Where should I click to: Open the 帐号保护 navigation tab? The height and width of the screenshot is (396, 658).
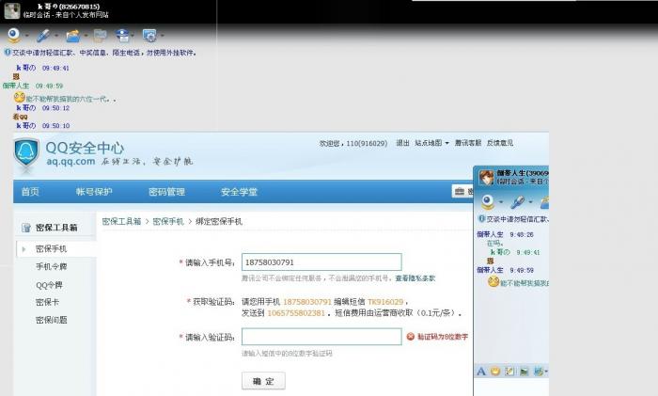(94, 192)
